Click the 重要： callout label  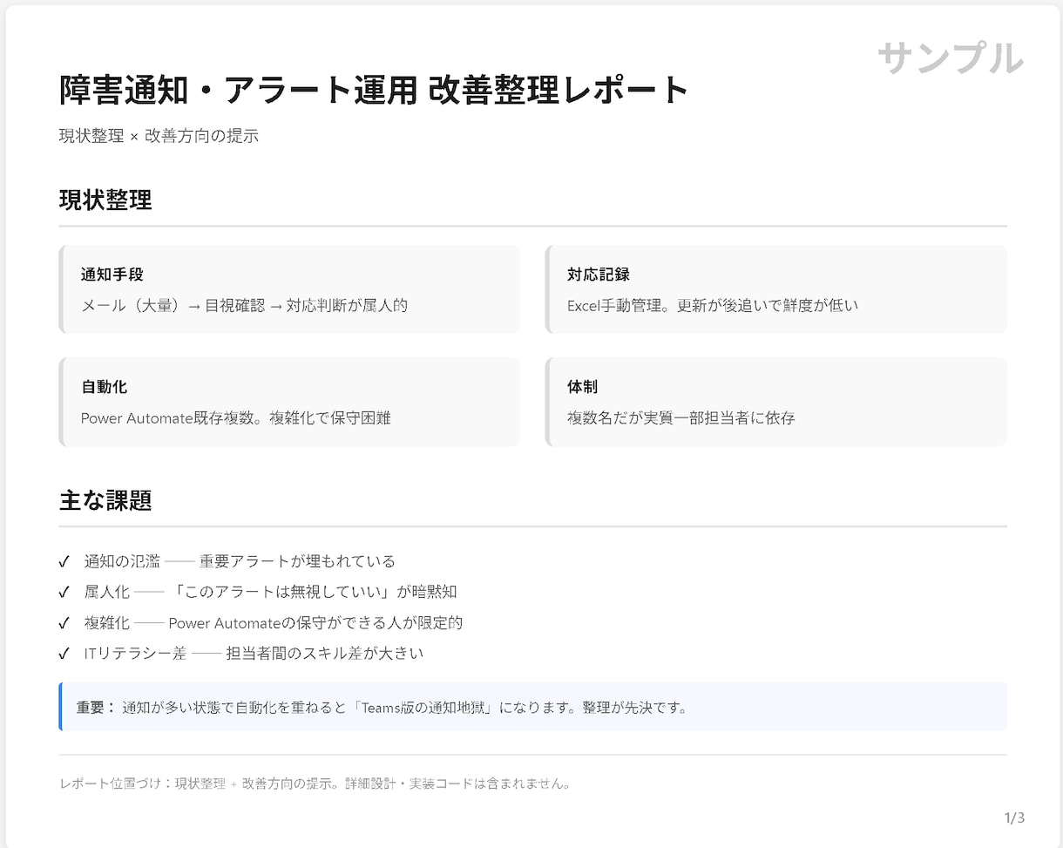[96, 708]
